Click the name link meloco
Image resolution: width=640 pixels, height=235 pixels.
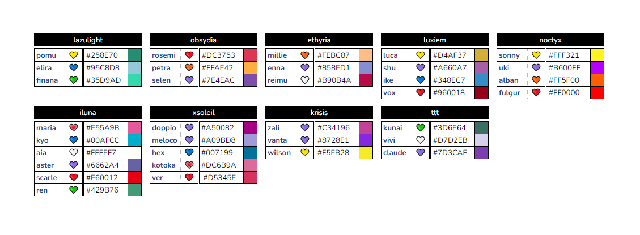click(164, 140)
